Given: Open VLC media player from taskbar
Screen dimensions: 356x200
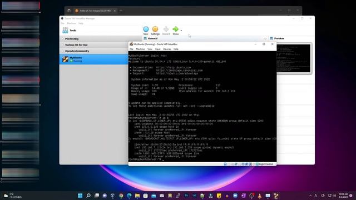Looking at the screenshot, I should (260, 196).
